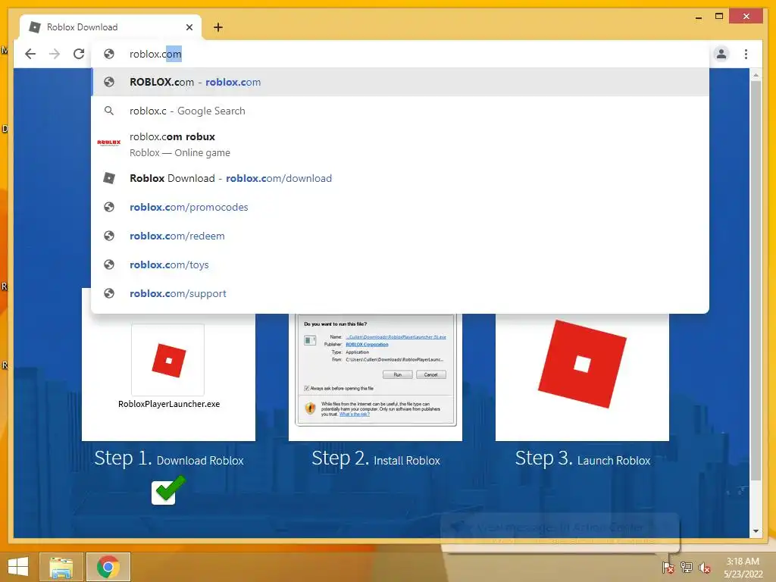Click the vertical scrollbar thumb of the page

coord(756,280)
